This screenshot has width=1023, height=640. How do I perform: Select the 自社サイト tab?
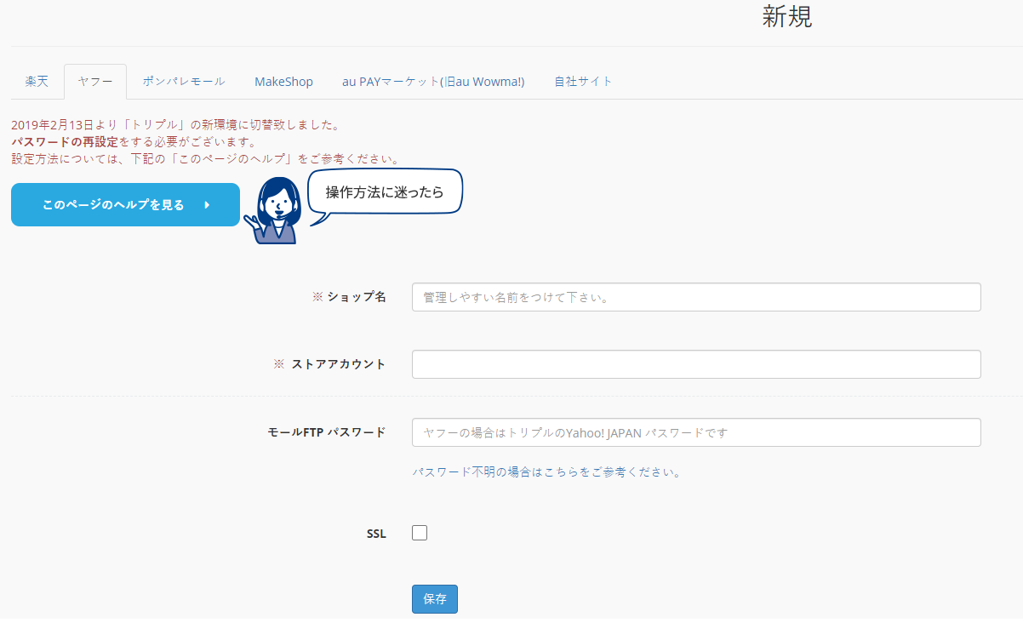[x=583, y=82]
